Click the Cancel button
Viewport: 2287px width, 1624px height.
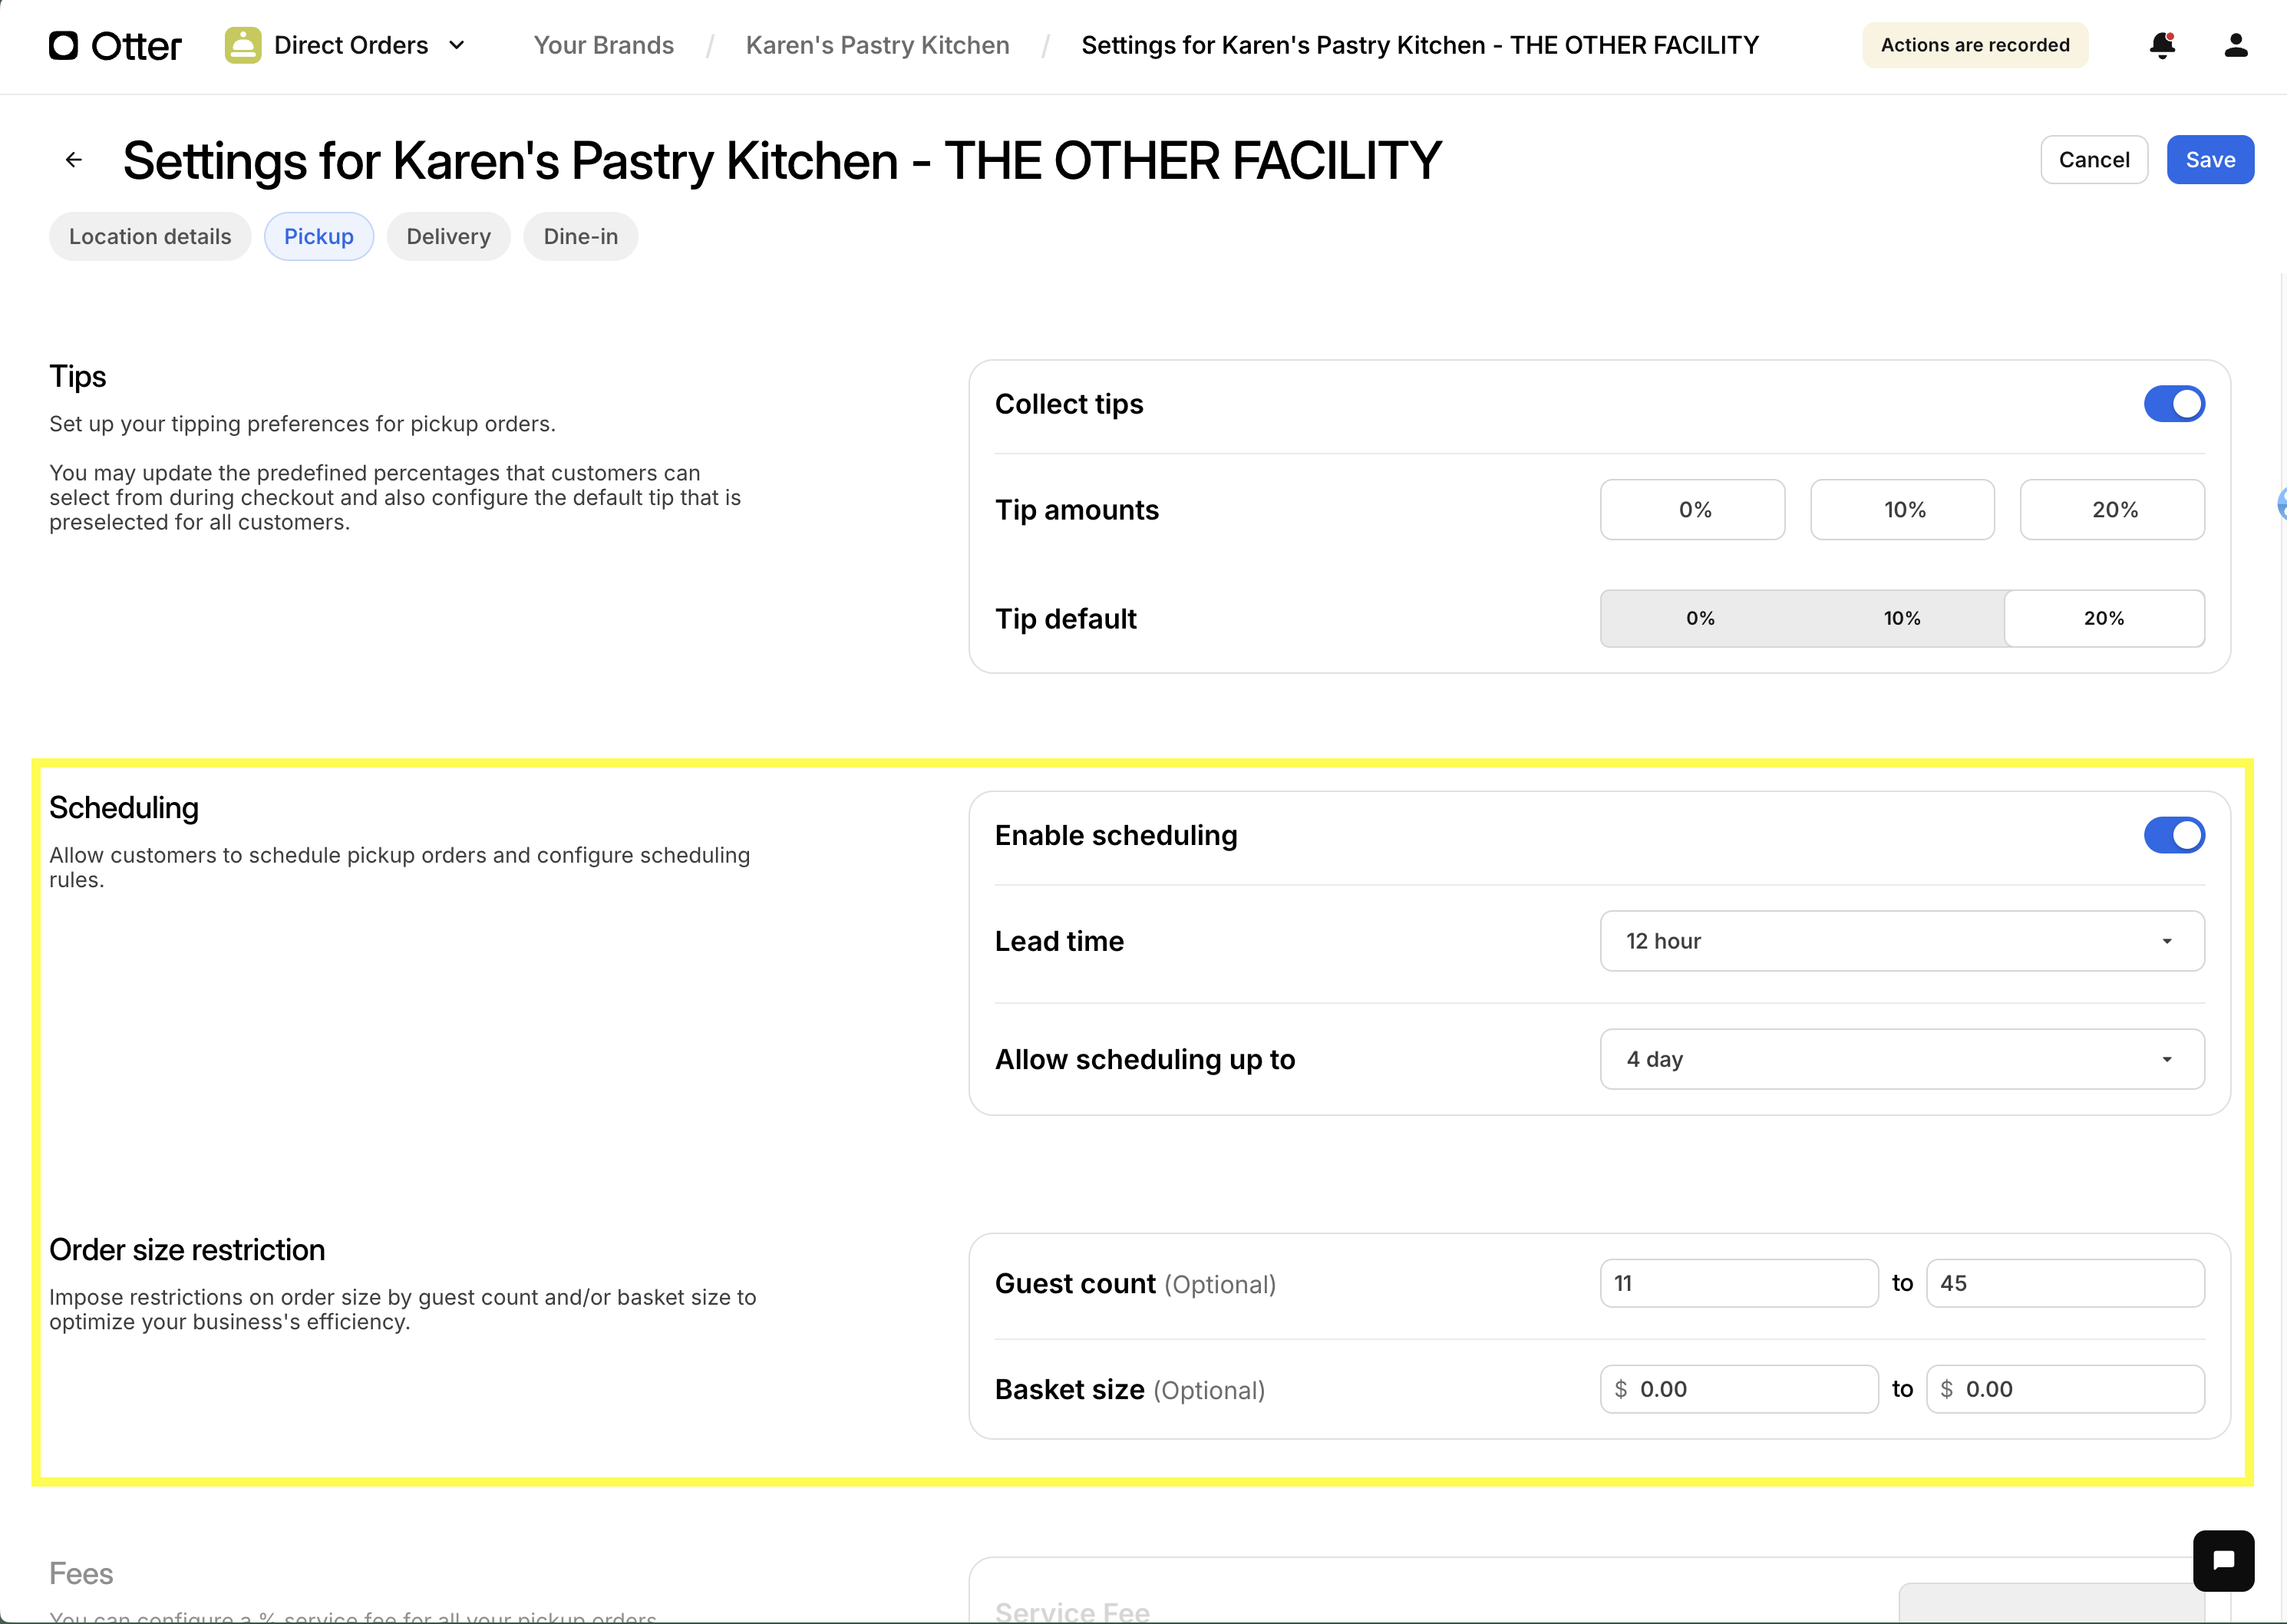click(2094, 159)
